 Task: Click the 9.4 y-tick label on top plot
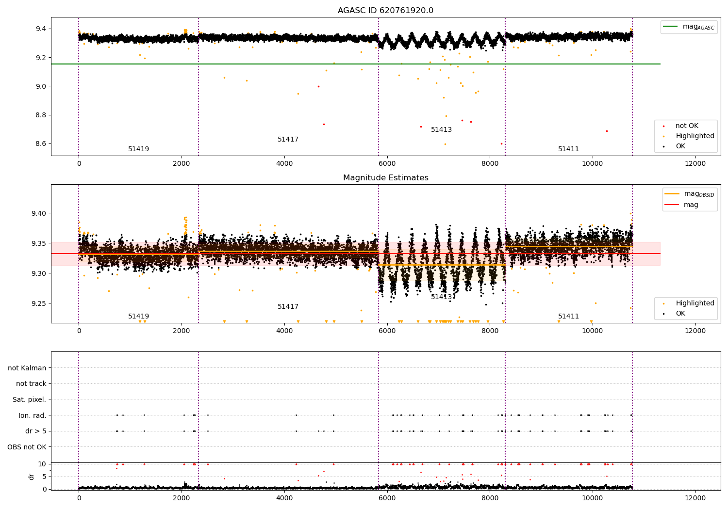pos(41,29)
